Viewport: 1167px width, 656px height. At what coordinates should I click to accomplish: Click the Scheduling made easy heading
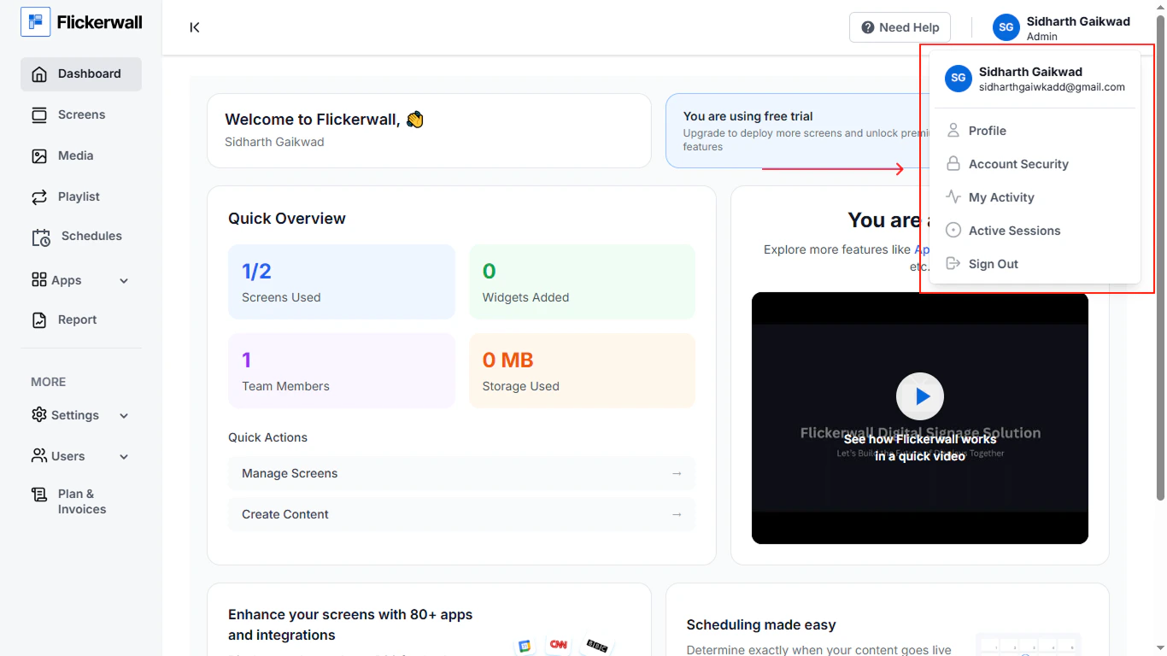(x=761, y=625)
